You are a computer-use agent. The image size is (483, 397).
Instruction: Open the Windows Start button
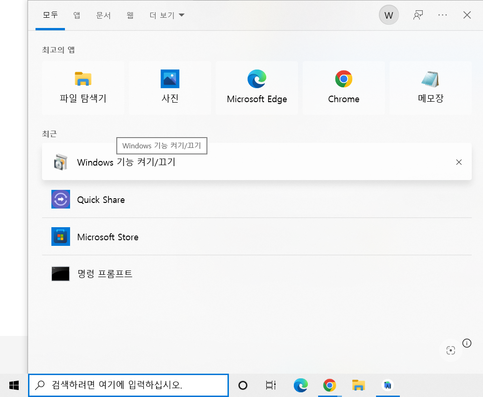(14, 385)
